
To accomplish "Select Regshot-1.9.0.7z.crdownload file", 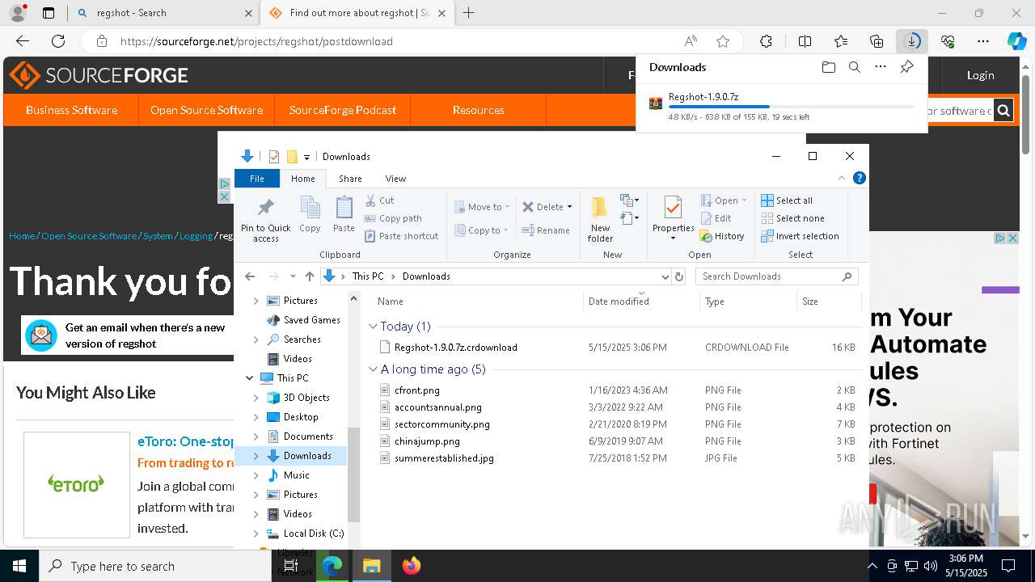I will 619,348.
